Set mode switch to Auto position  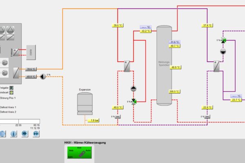tap(88, 150)
